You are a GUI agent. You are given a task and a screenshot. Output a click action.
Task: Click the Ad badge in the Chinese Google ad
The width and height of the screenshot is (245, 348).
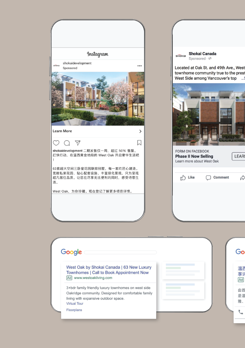coord(241,280)
